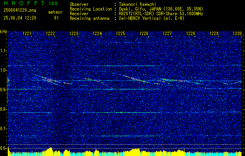Click the gray vertical range bar at left edge
The height and width of the screenshot is (156, 245).
[x=7, y=90]
